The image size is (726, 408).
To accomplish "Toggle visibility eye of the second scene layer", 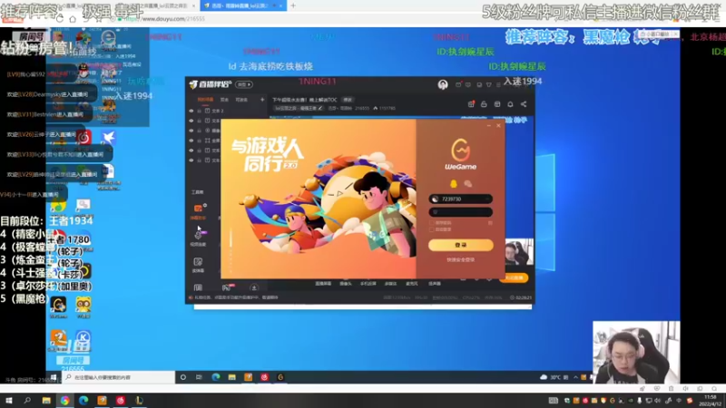I will (x=191, y=121).
